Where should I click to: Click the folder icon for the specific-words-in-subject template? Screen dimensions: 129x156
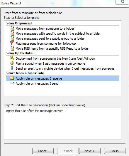[12, 33]
